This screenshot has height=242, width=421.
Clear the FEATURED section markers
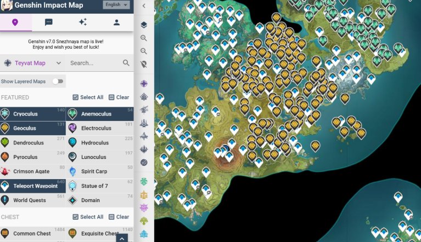pos(119,97)
